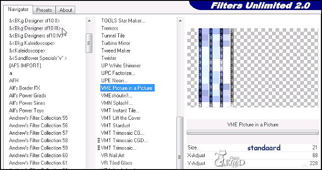Select &<Bkg Kaleidoscope> filter category
Image resolution: width=322 pixels, height=170 pixels.
coord(32,43)
